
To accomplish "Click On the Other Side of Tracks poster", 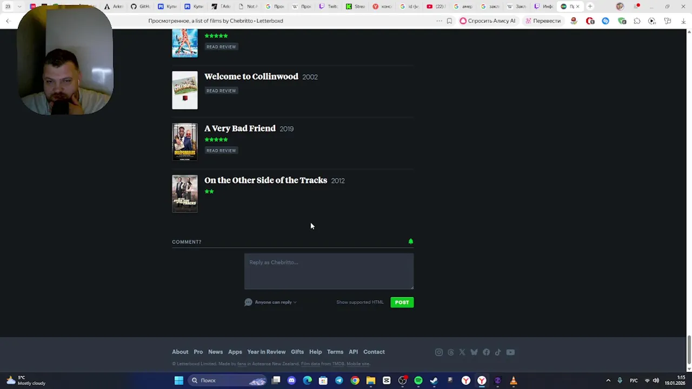I will click(185, 194).
